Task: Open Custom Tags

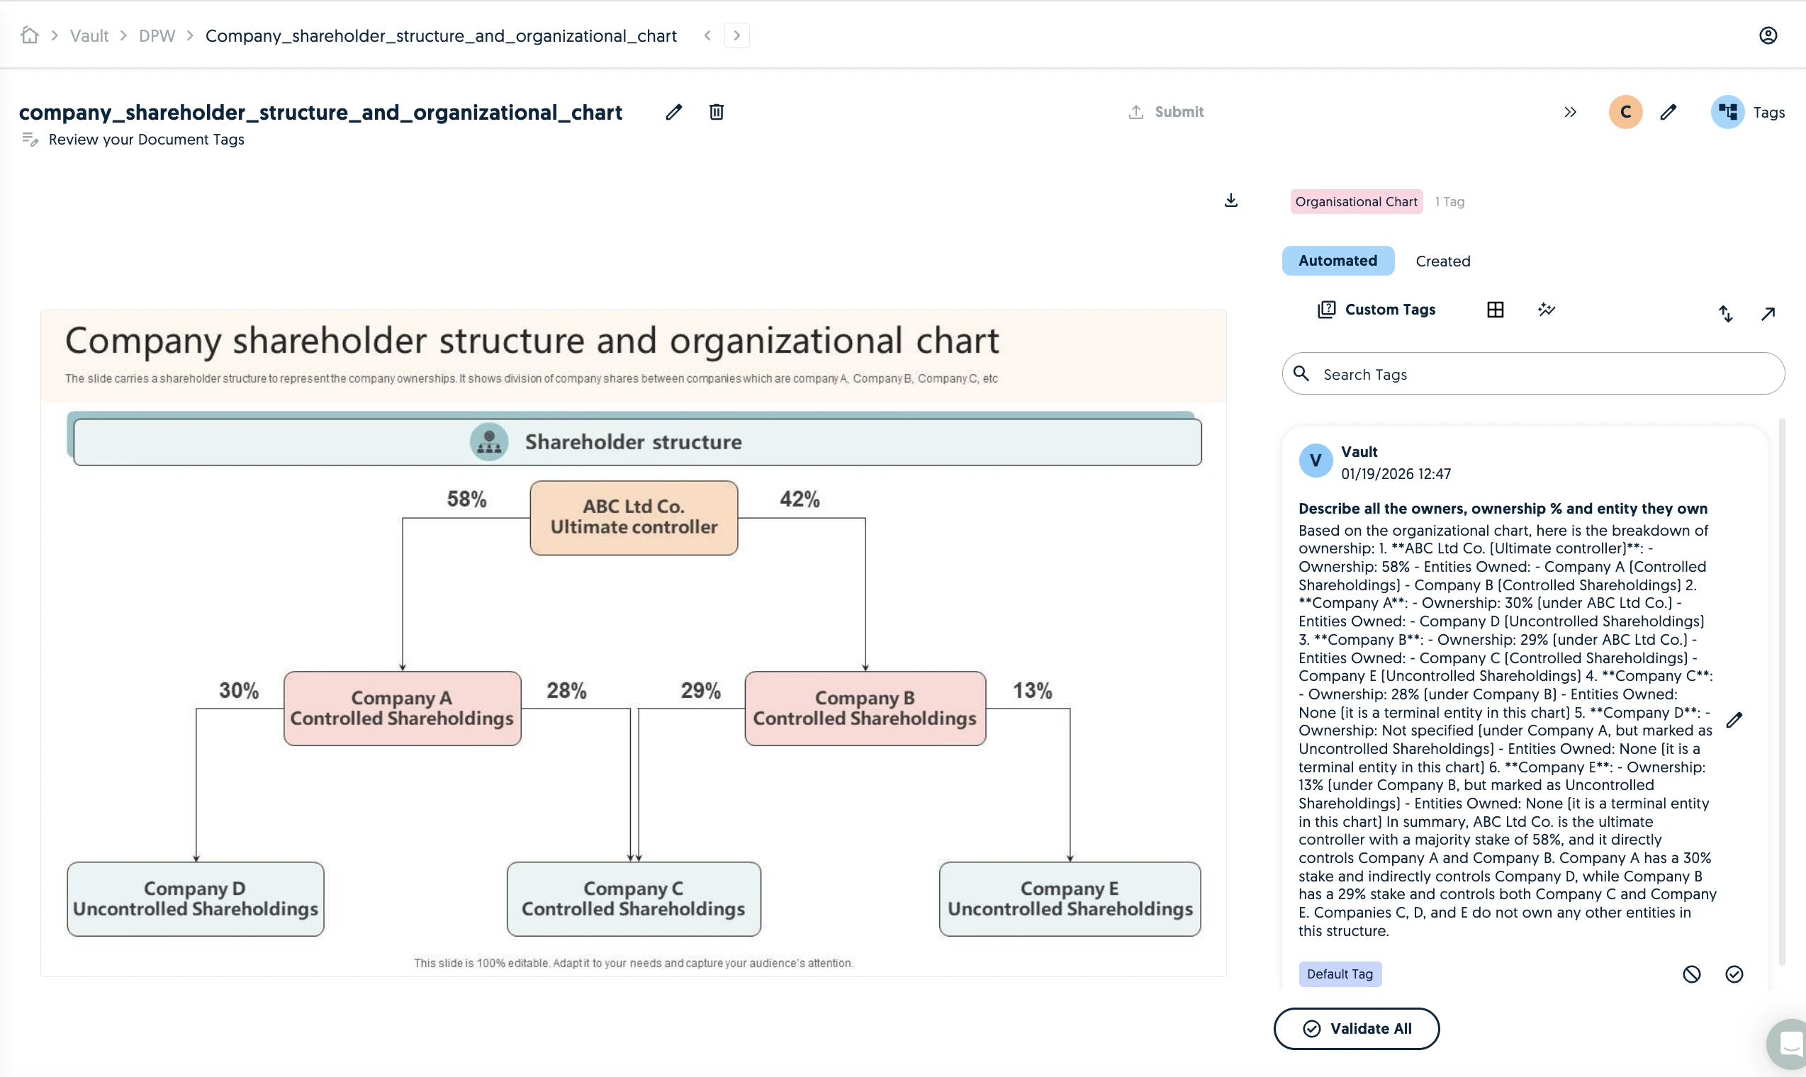Action: (1377, 309)
